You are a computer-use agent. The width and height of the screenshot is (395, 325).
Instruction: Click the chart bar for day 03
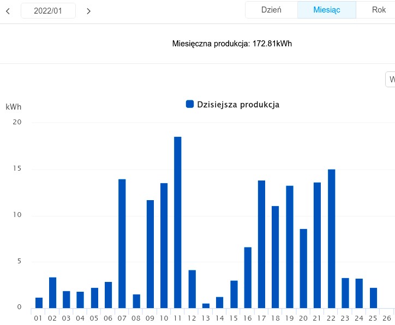(67, 299)
